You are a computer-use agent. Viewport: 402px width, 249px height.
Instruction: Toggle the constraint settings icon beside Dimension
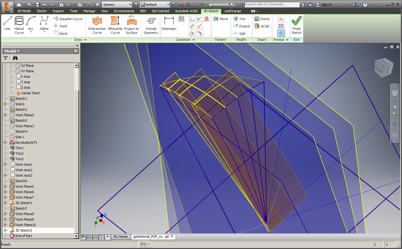(x=181, y=19)
